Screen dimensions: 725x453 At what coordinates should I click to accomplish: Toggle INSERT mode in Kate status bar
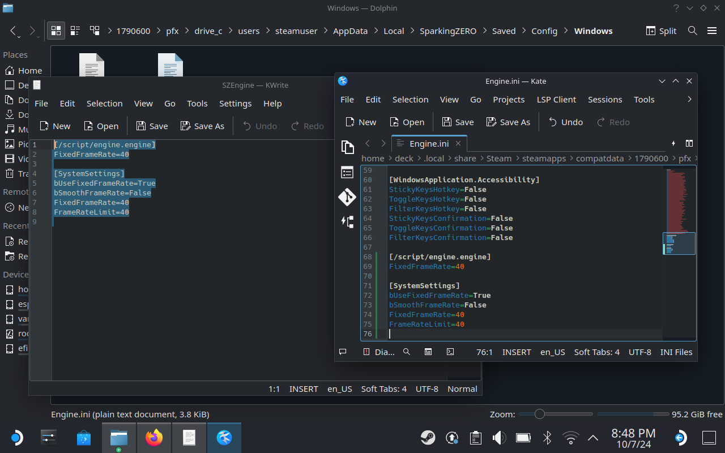[516, 352]
